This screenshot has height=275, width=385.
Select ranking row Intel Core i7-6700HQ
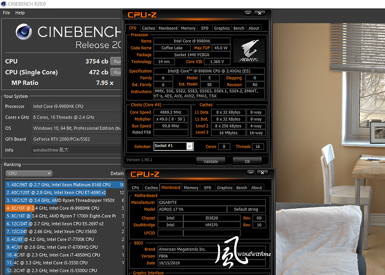[64, 247]
